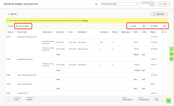Open the end date calendar picker
Image resolution: width=174 pixels, height=106 pixels.
164,26
